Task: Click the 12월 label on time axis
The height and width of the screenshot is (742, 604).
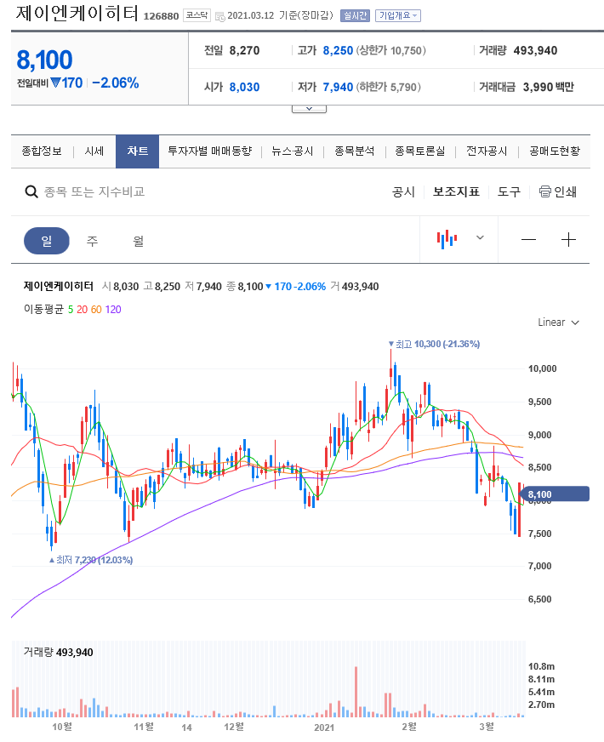Action: pos(234,727)
